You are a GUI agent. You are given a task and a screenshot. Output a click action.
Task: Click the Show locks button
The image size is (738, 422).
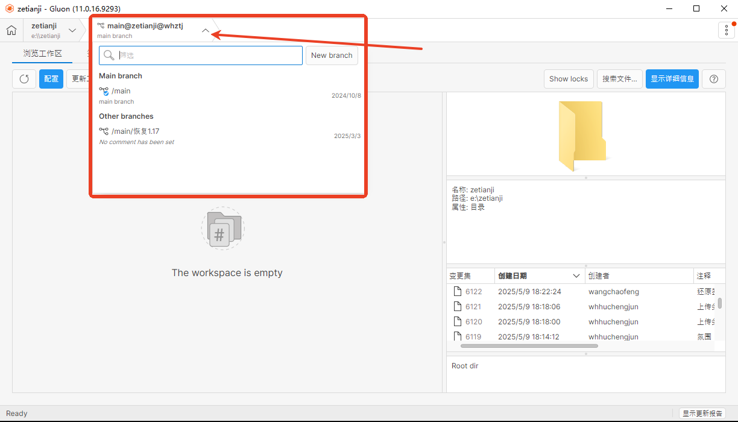pyautogui.click(x=568, y=79)
